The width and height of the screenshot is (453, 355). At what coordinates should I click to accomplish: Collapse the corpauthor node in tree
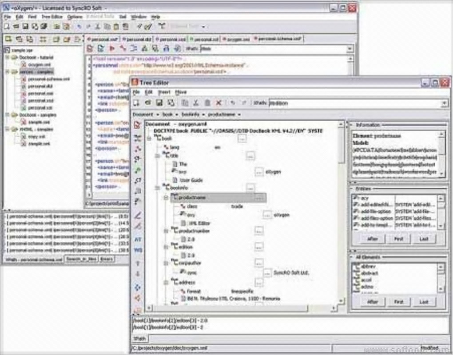166,263
